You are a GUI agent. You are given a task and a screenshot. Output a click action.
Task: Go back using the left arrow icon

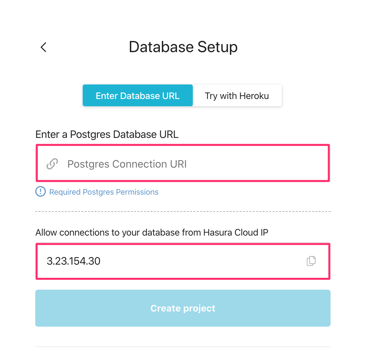pyautogui.click(x=44, y=47)
